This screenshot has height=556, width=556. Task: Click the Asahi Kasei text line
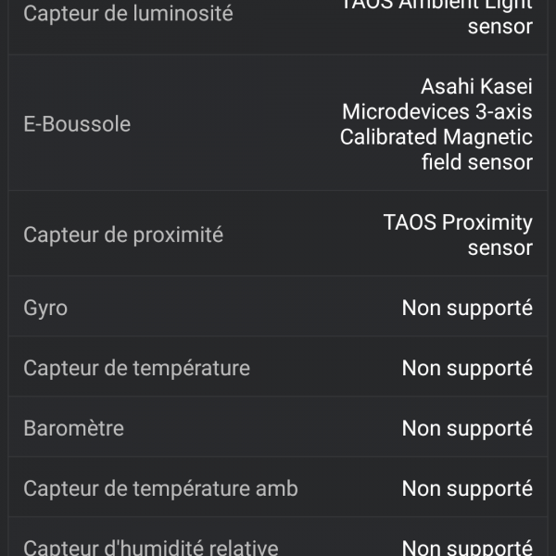point(476,87)
